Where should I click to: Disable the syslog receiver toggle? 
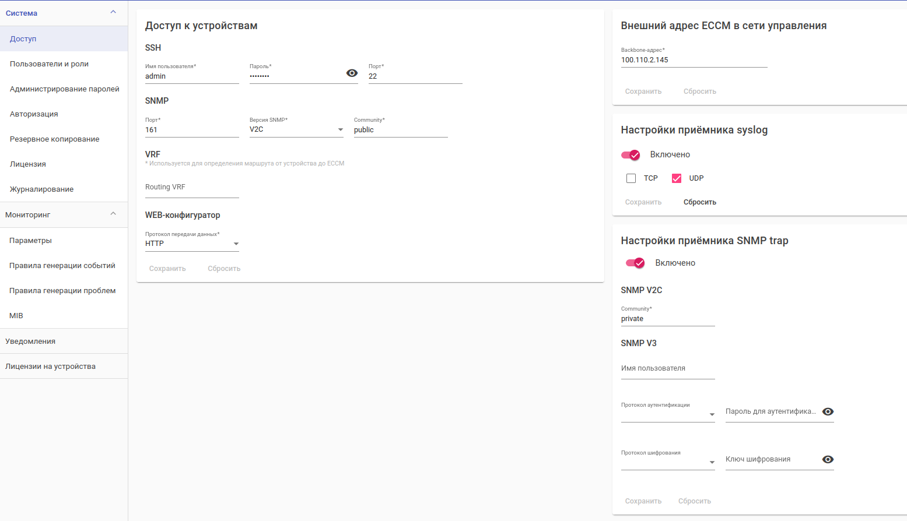631,154
